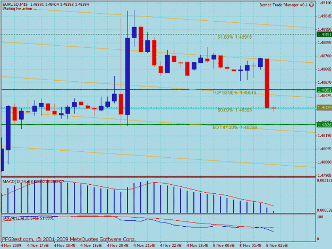Screen dimensions: 332x249
Task: Click the 1.48000 price axis value
Action: tap(325, 162)
